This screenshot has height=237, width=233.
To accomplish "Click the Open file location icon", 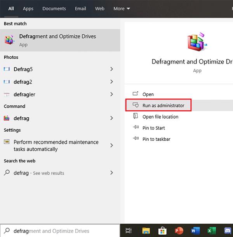I will (136, 116).
